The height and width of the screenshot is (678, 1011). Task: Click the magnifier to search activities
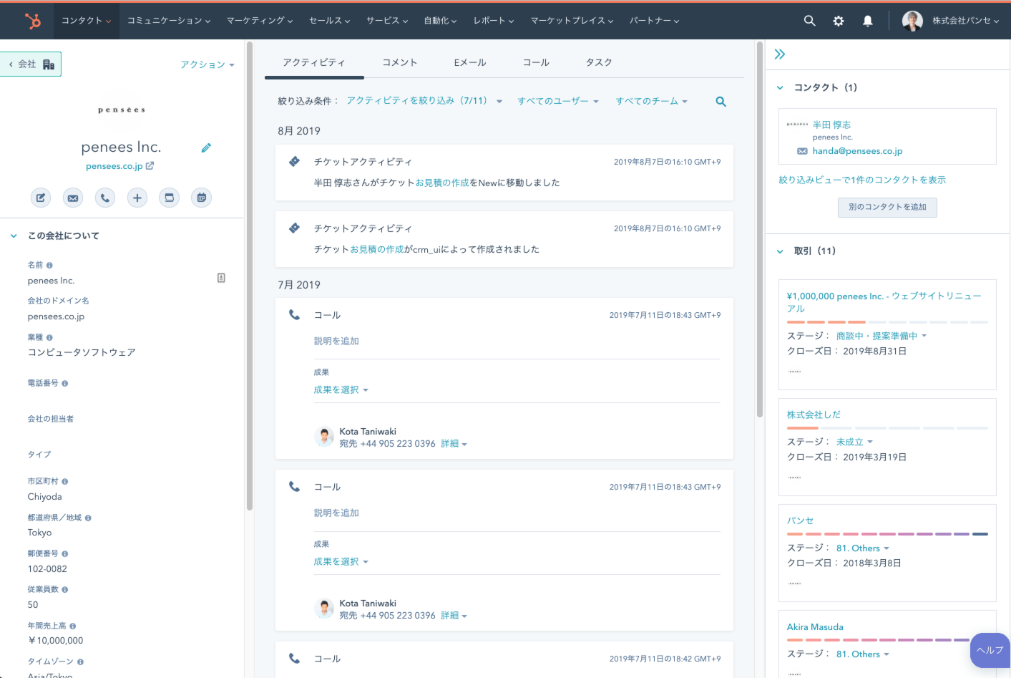tap(721, 102)
